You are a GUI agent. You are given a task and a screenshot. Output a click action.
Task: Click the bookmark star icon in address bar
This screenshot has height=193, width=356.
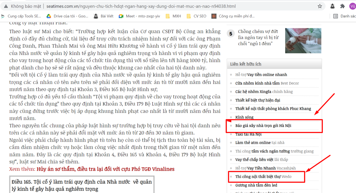pyautogui.click(x=320, y=6)
